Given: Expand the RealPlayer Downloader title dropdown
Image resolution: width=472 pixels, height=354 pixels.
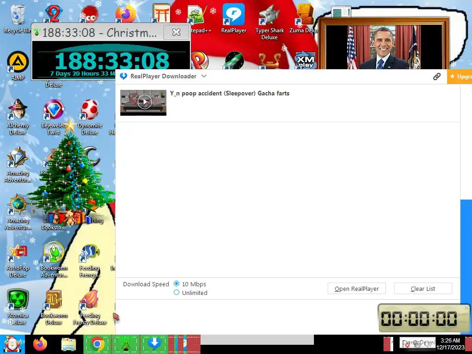Looking at the screenshot, I should [x=204, y=76].
